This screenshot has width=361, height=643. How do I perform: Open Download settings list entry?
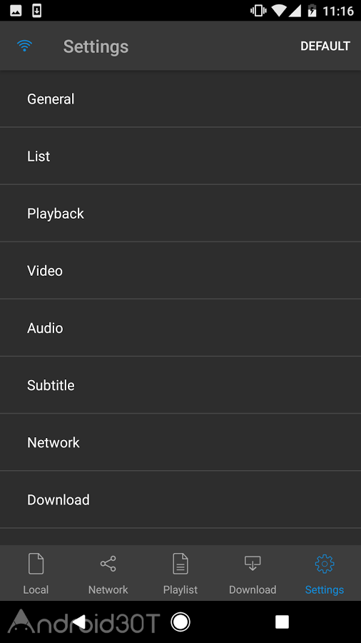[180, 499]
